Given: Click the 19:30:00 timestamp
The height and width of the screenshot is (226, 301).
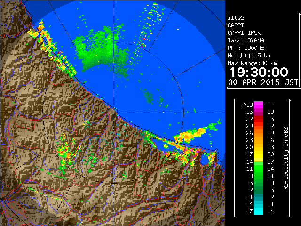Looking at the screenshot, I should pos(259,72).
